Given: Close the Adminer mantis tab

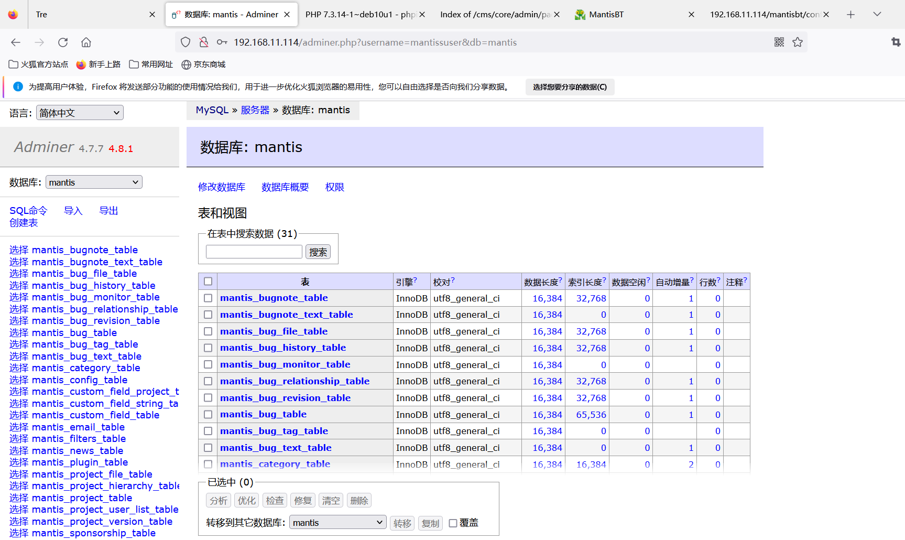Looking at the screenshot, I should pyautogui.click(x=287, y=15).
